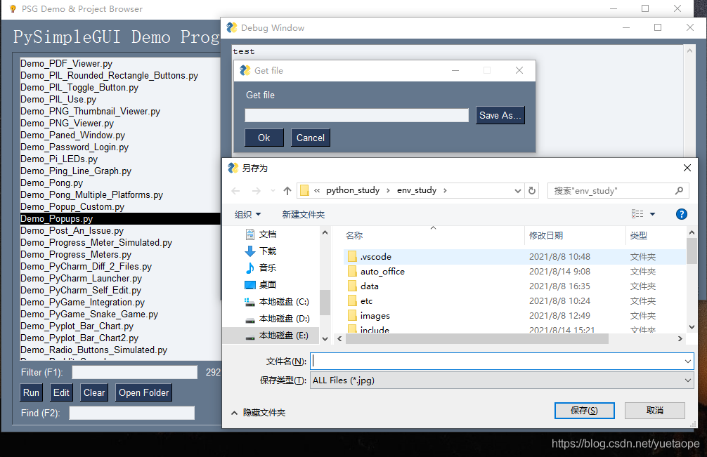Click the 保存(S) button

click(584, 410)
